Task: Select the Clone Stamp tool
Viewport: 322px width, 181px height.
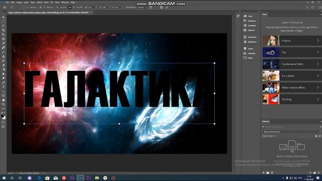Action: click(x=4, y=56)
